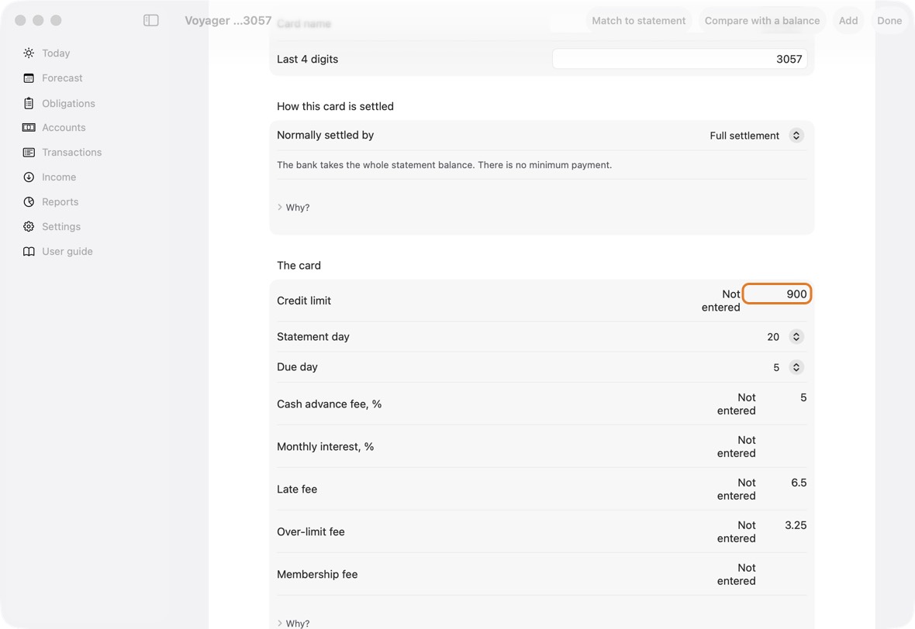The width and height of the screenshot is (915, 629).
Task: Open Reports with the pie chart icon
Action: coord(29,201)
